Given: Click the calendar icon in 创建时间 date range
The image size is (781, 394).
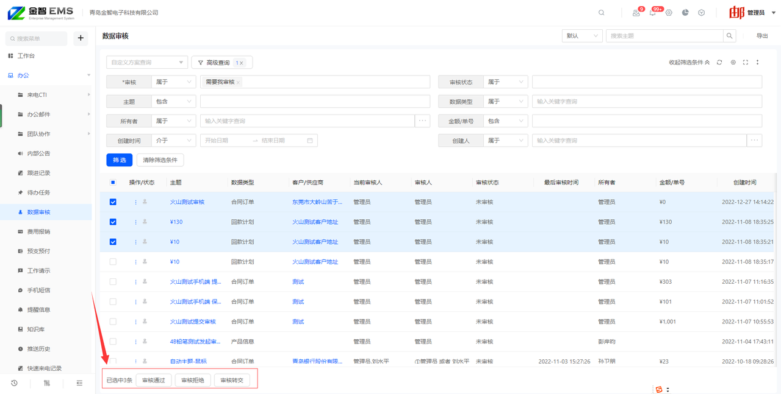Looking at the screenshot, I should point(310,141).
